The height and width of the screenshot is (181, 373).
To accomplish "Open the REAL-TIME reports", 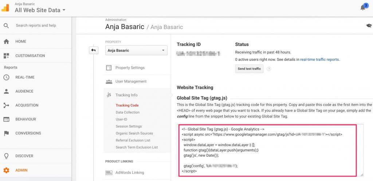I will (x=25, y=77).
